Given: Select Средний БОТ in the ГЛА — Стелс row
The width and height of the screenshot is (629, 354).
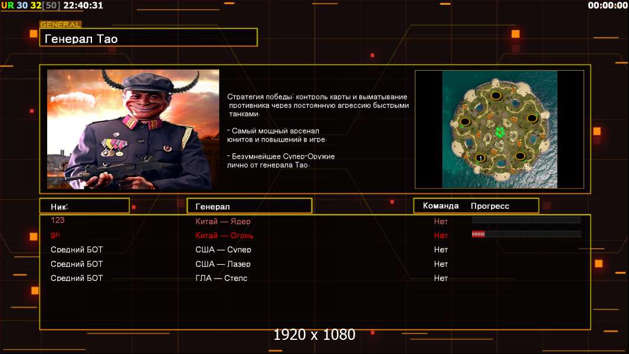Looking at the screenshot, I should point(77,278).
